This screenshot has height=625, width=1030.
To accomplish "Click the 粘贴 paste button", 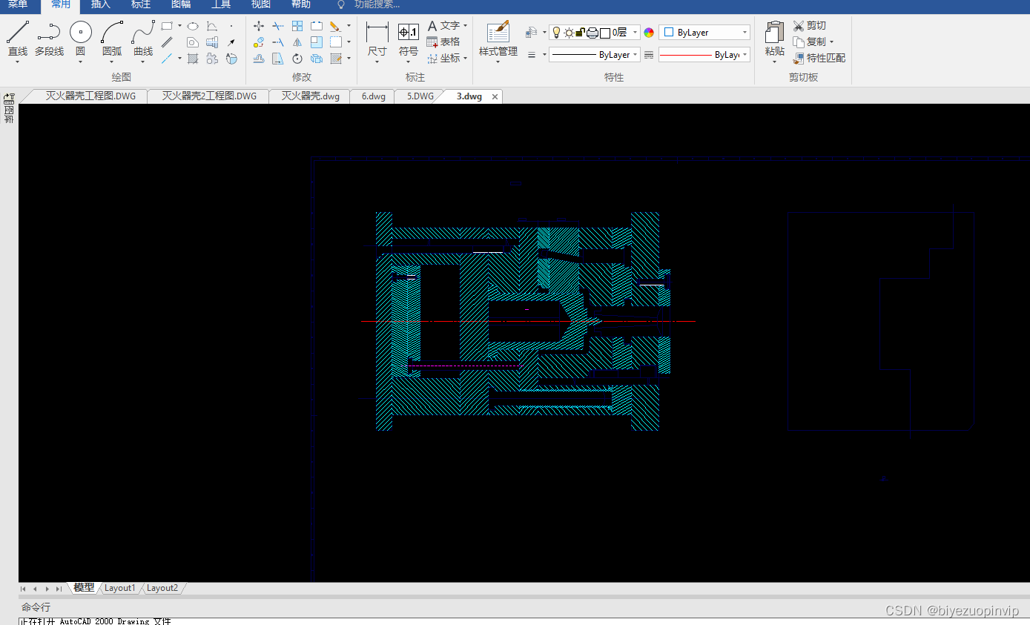I will (775, 39).
